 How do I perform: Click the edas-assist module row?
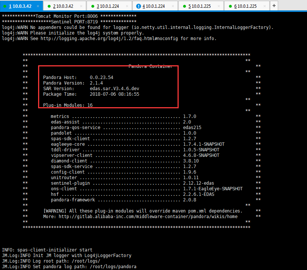[x=121, y=122]
